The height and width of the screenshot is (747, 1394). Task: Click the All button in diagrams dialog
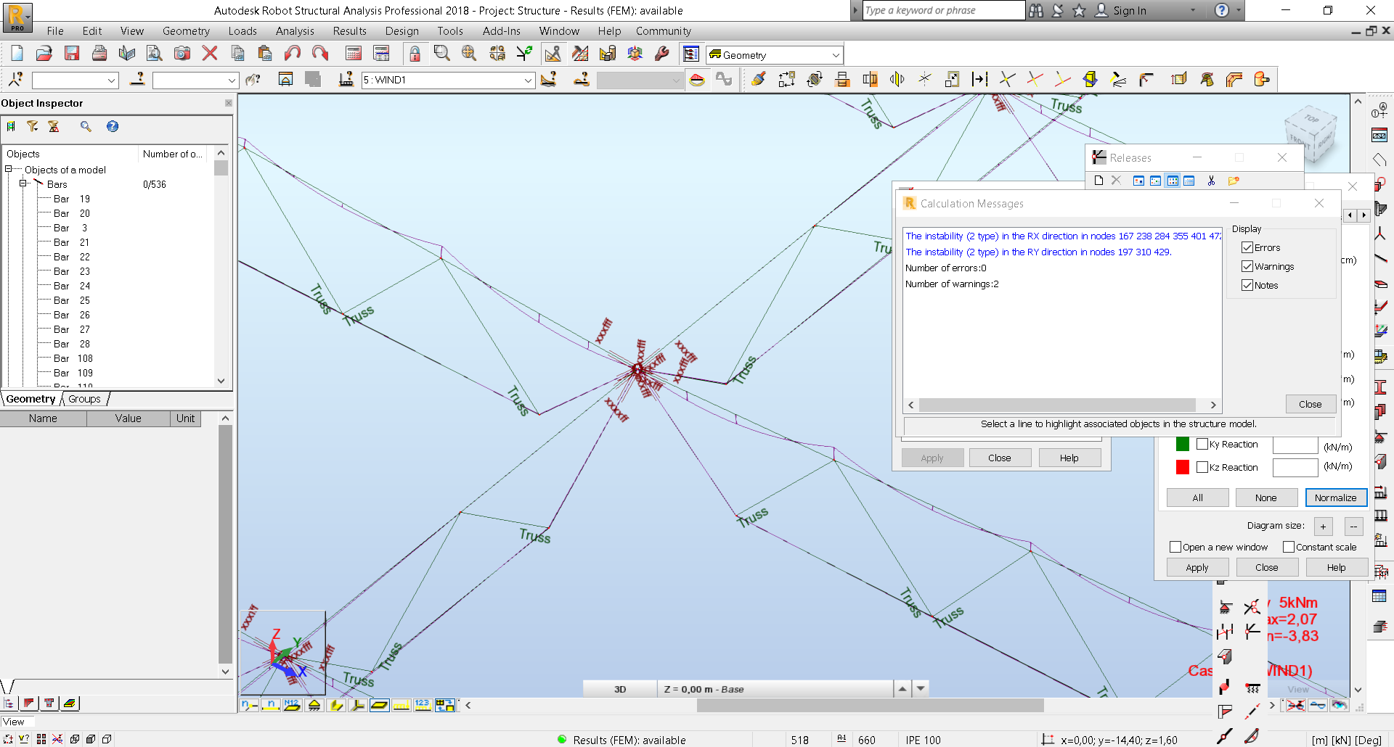click(1197, 498)
